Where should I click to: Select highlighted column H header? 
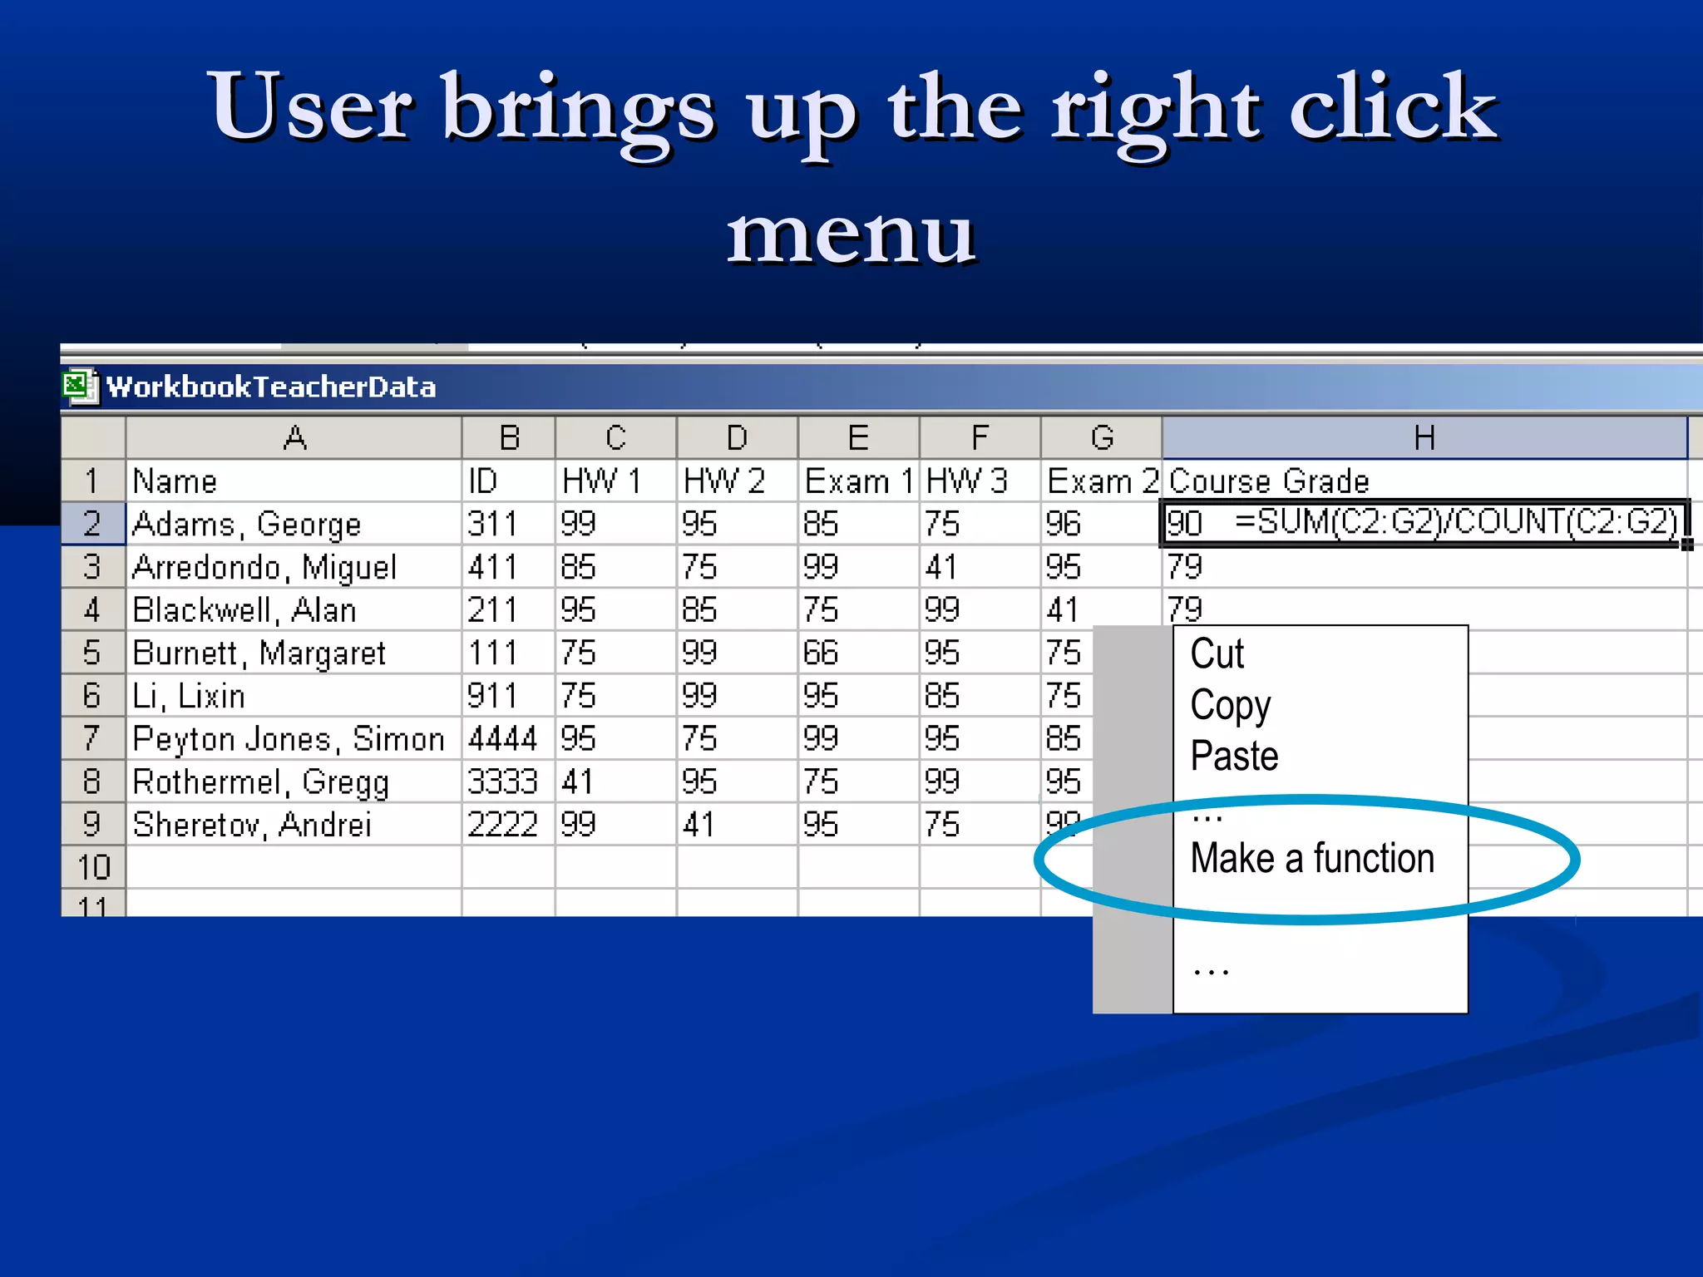point(1424,437)
